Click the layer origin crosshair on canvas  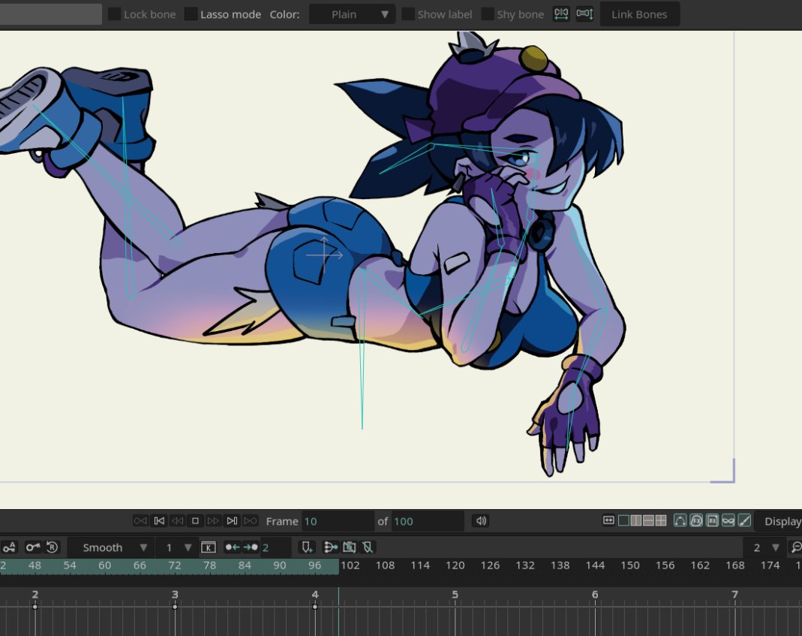pos(324,255)
